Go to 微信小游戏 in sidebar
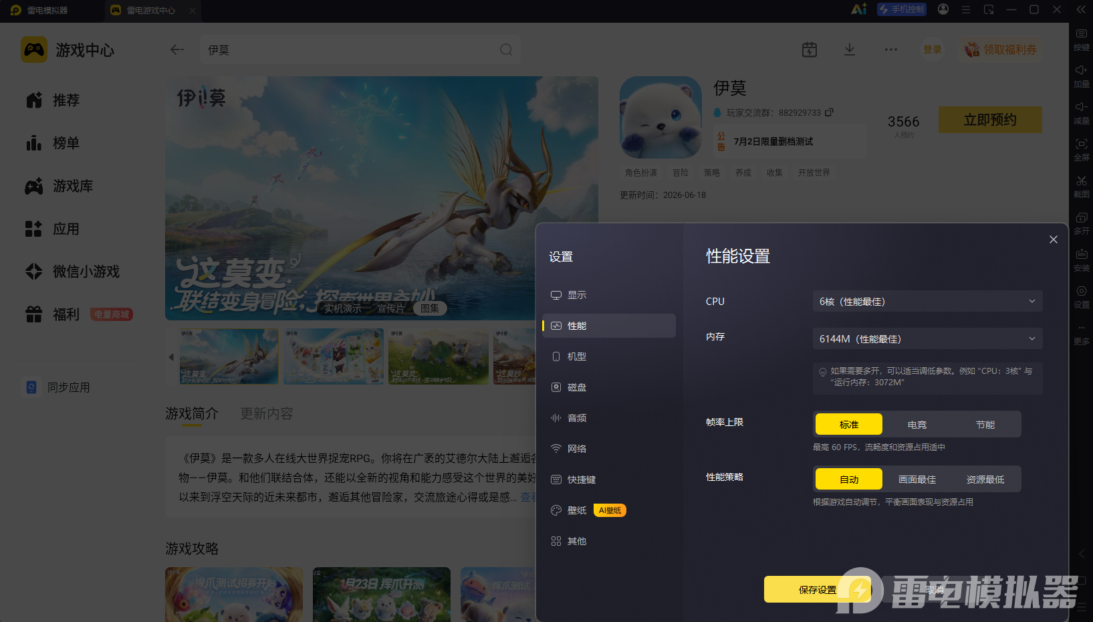The width and height of the screenshot is (1093, 622). (72, 272)
